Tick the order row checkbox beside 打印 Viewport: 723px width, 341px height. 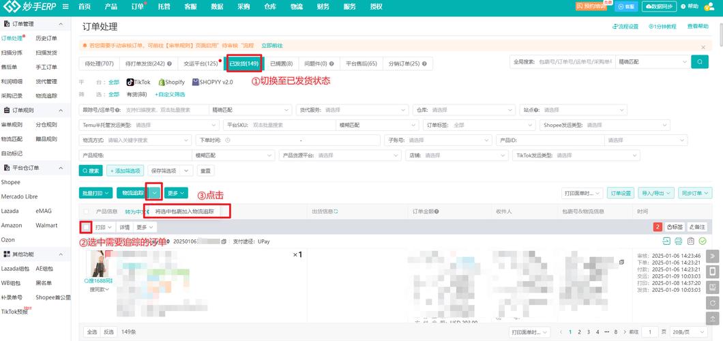coord(86,226)
